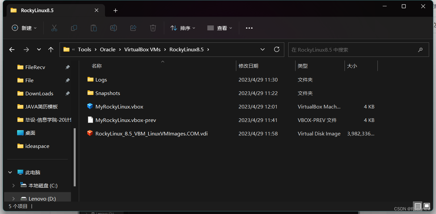Click the Delete trash icon
Viewport: 436px width, 214px height.
pos(153,28)
